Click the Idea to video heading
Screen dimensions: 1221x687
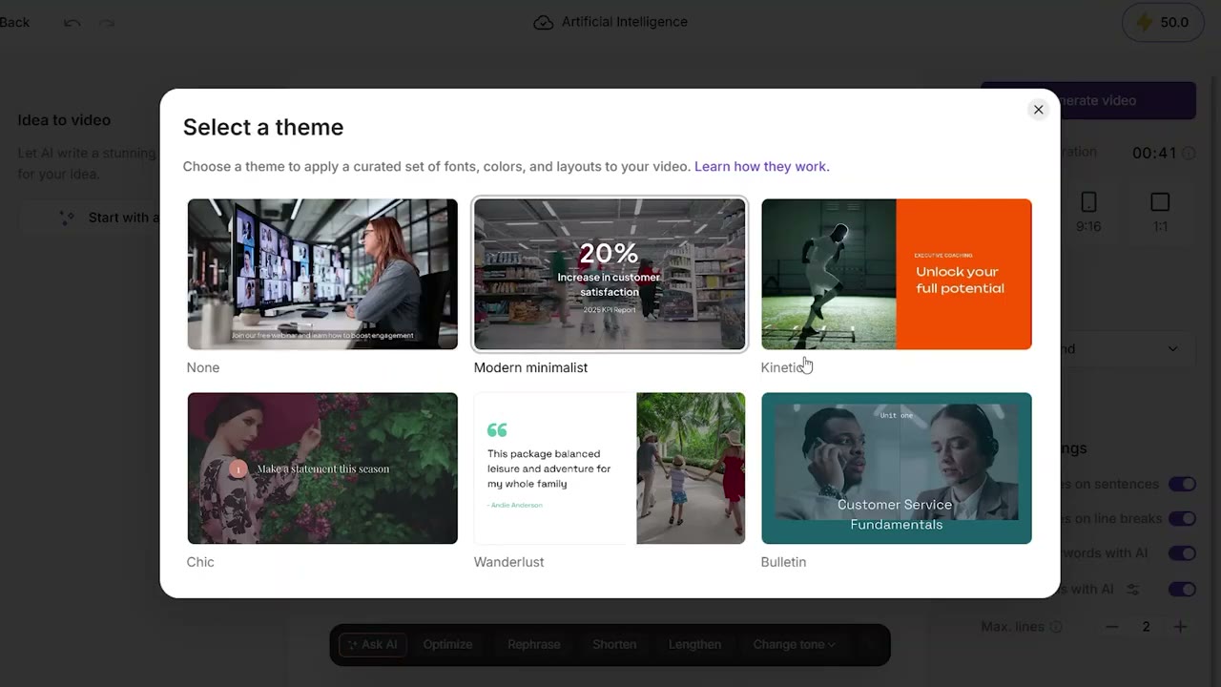[x=64, y=120]
